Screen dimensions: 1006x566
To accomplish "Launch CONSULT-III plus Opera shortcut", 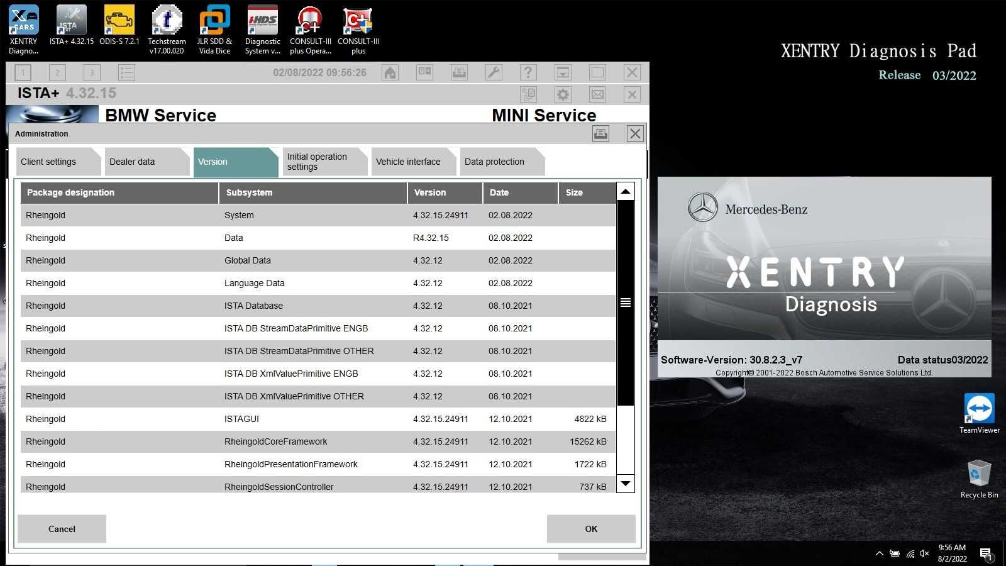I will coord(311,30).
